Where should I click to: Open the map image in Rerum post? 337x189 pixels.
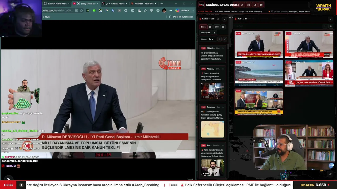pos(213,129)
